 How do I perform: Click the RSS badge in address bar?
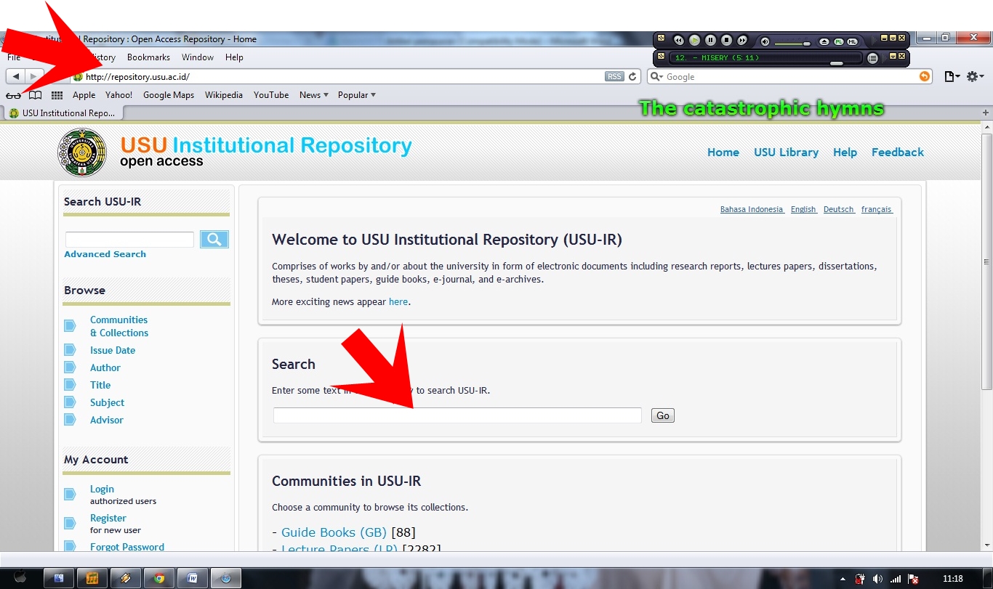point(614,76)
